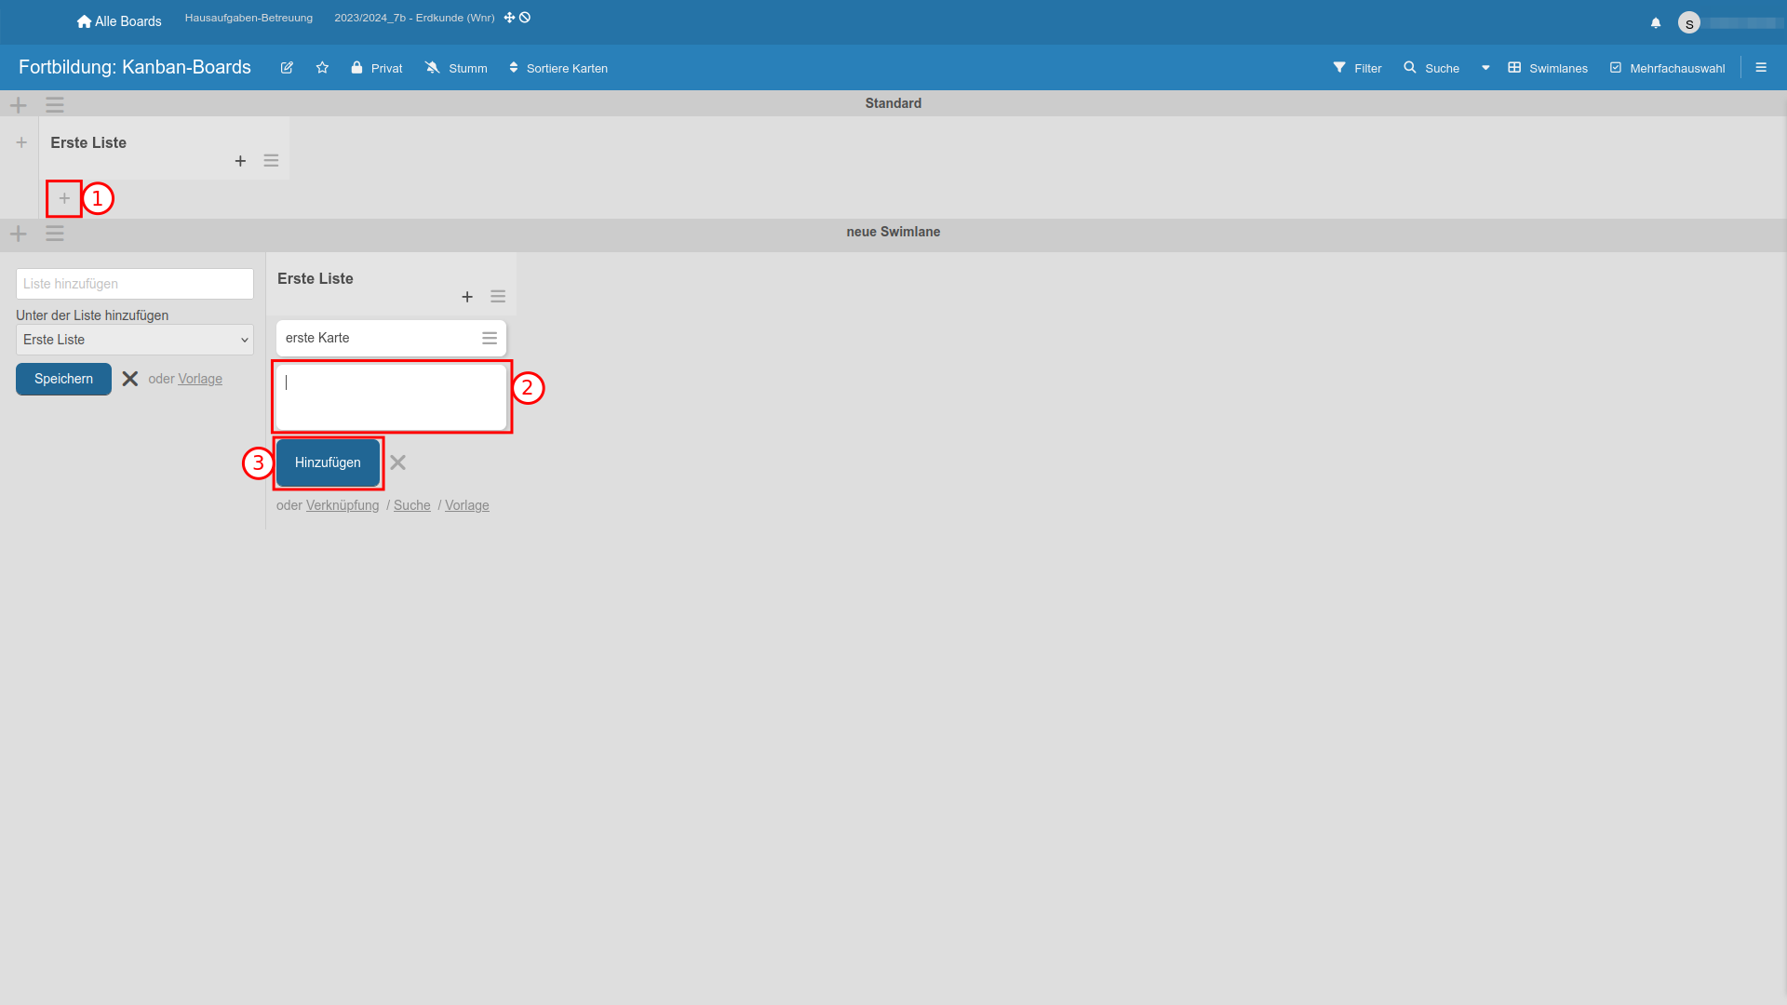Switch to the Hausaufgaben-Betreuung board
This screenshot has width=1787, height=1005.
click(x=249, y=18)
